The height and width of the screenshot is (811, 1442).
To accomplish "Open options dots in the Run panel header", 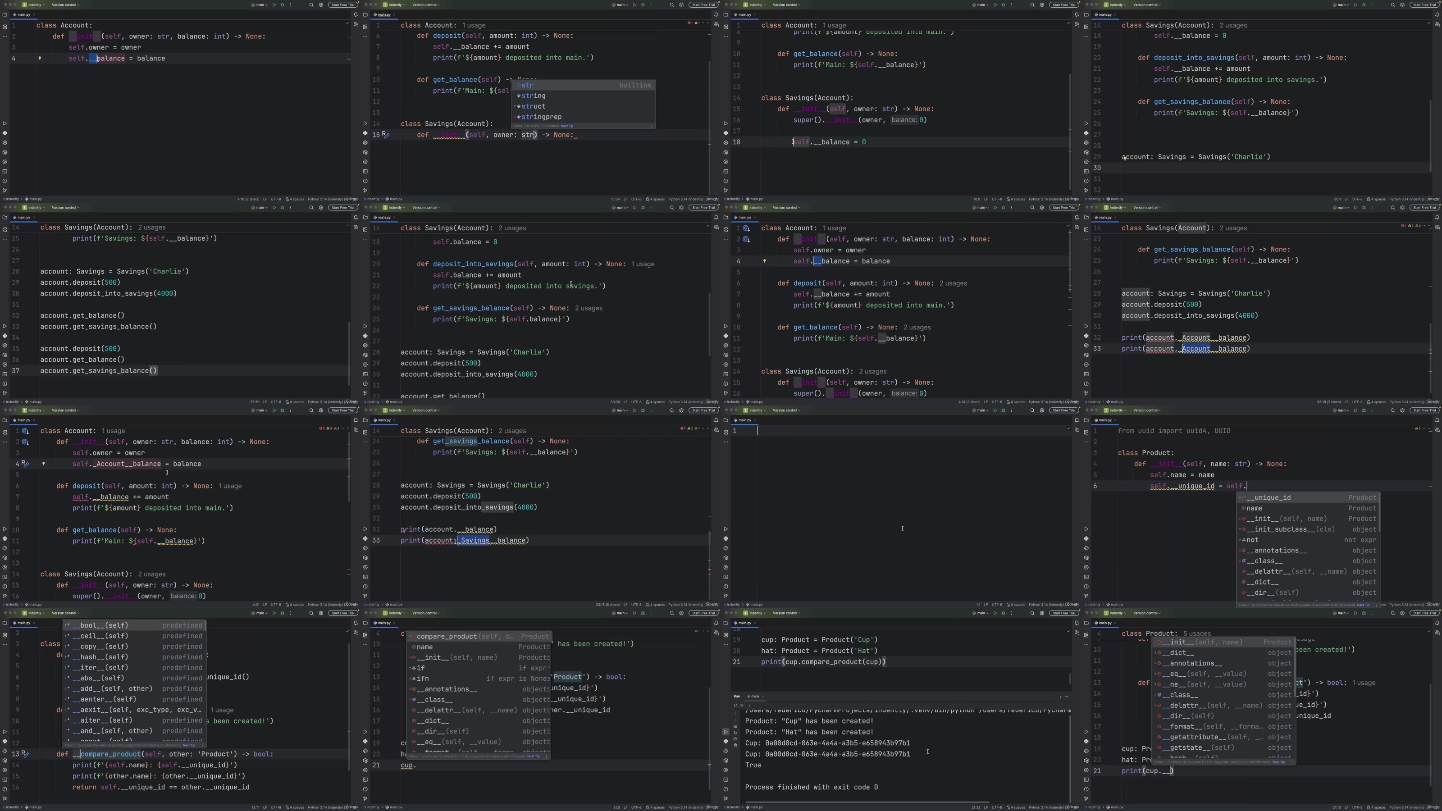I will click(1060, 696).
